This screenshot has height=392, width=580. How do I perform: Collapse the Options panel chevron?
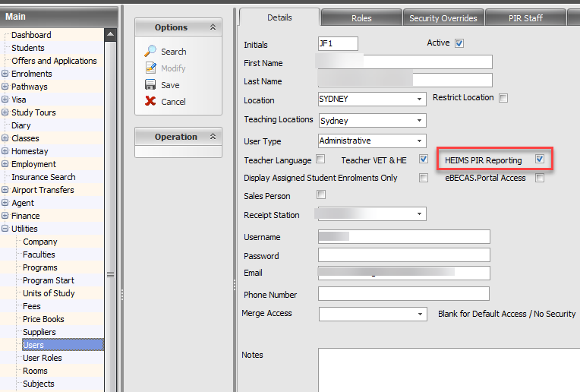point(213,27)
